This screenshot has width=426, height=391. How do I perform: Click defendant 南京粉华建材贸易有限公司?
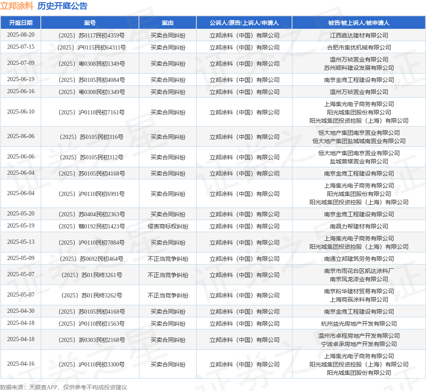359,291
